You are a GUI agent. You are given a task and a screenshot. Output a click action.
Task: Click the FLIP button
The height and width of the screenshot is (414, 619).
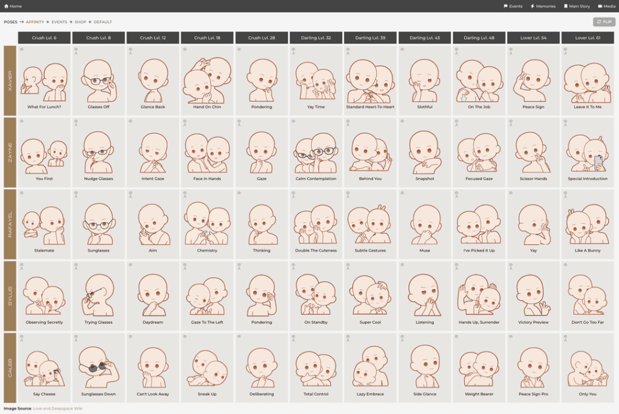click(x=604, y=22)
